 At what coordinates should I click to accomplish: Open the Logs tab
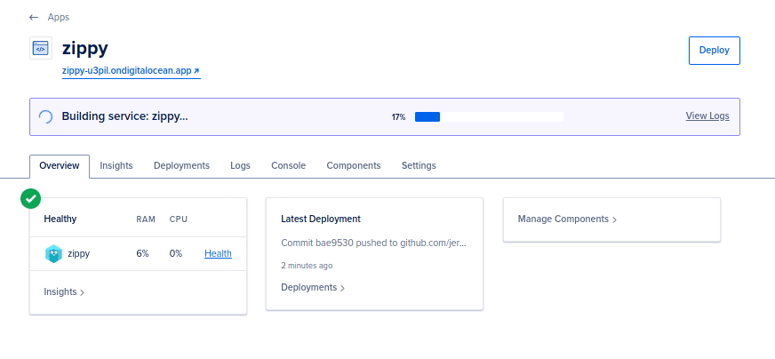coord(240,165)
